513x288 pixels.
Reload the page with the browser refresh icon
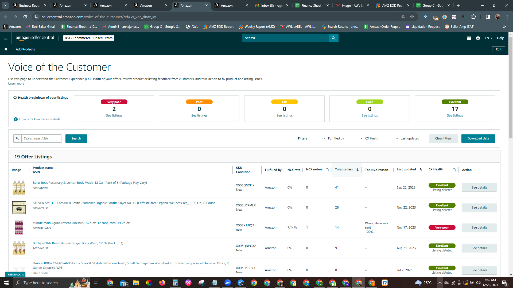[25, 17]
